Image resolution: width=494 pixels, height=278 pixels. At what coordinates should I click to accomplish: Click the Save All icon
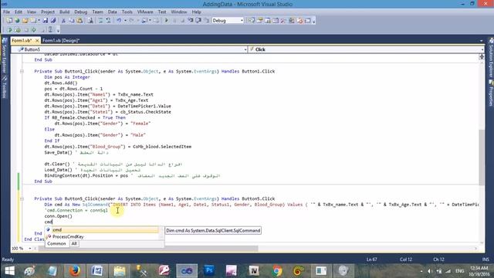(x=53, y=21)
